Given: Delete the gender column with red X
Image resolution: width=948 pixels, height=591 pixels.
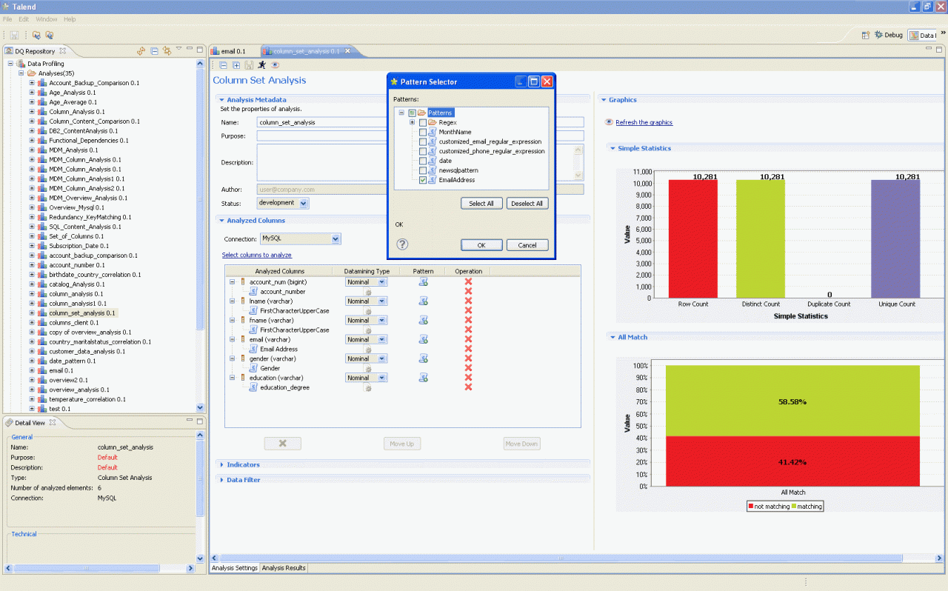Looking at the screenshot, I should (x=468, y=358).
